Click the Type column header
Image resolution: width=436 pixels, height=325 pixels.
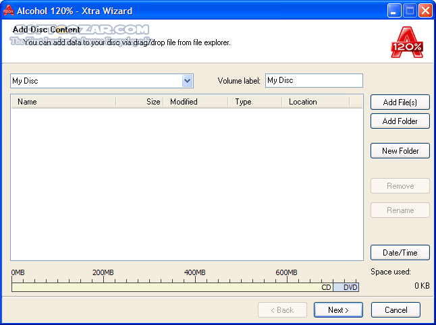click(x=254, y=102)
